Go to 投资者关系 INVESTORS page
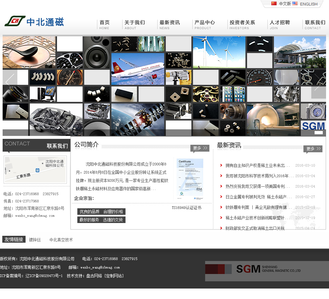Screen dimensions: 329x299 (242, 25)
